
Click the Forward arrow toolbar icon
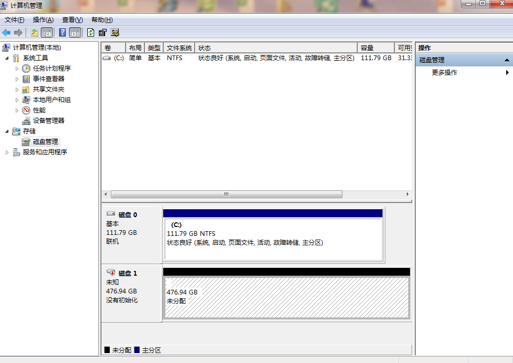pyautogui.click(x=18, y=32)
